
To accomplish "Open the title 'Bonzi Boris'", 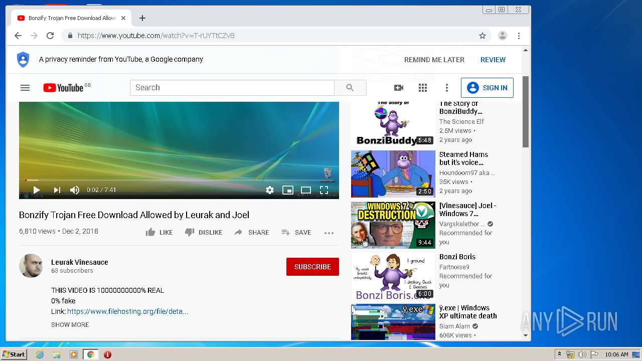I will point(457,257).
